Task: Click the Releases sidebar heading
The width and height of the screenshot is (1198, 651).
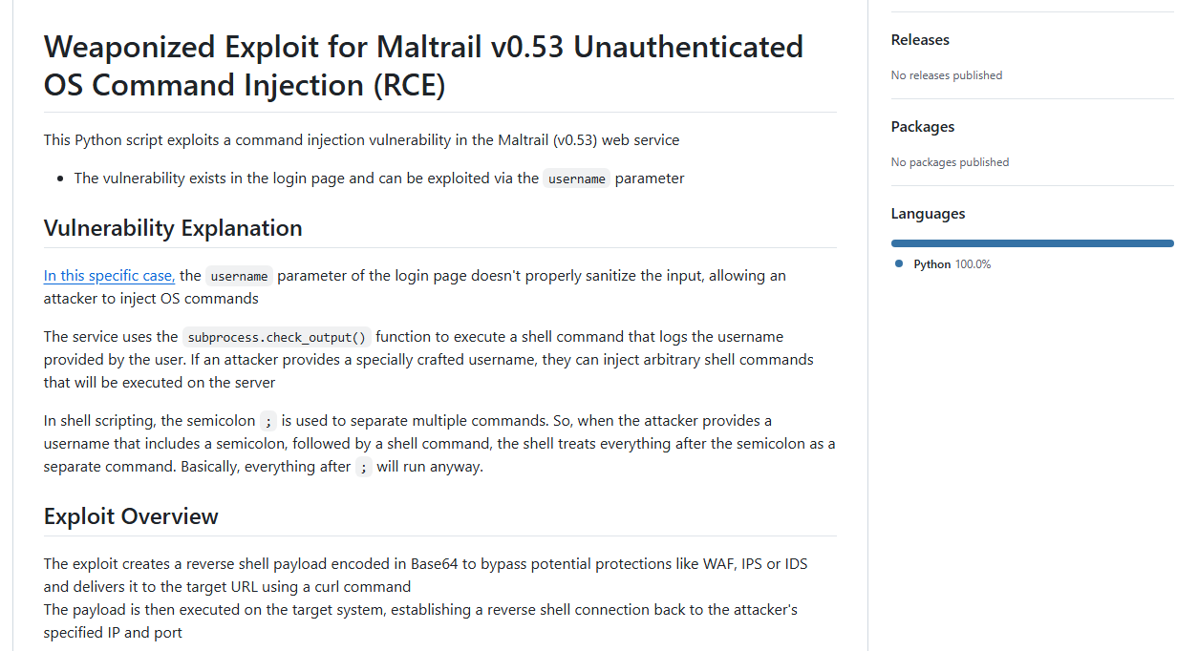Action: point(920,40)
